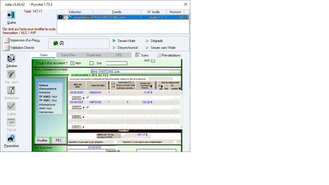Click the bookmark icon beside @ symbol
This screenshot has height=185, width=329.
pyautogui.click(x=62, y=43)
